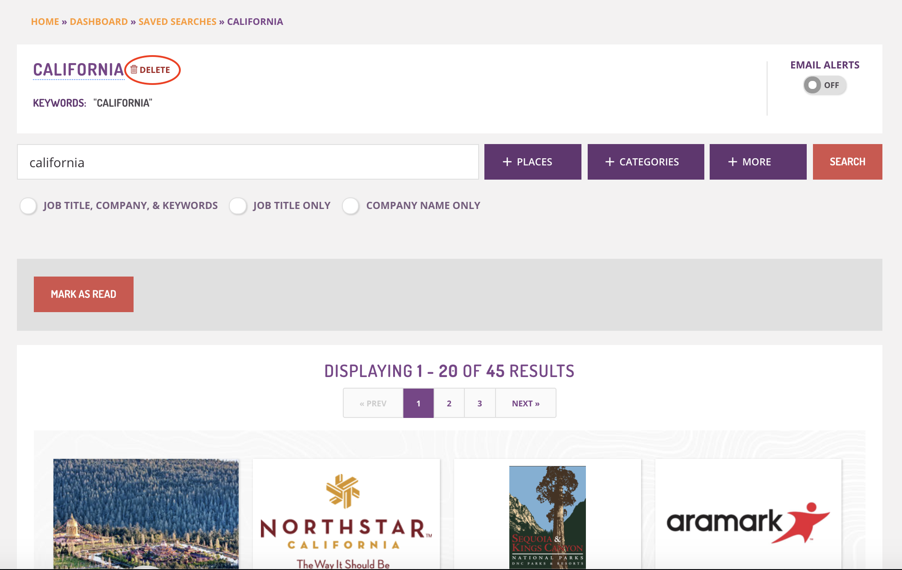Expand the More filters dropdown
902x570 pixels.
point(758,162)
